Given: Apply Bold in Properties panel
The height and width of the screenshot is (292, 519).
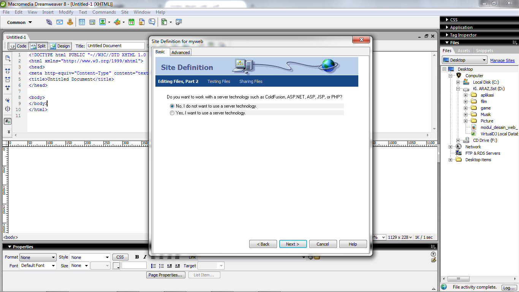Looking at the screenshot, I should [137, 257].
